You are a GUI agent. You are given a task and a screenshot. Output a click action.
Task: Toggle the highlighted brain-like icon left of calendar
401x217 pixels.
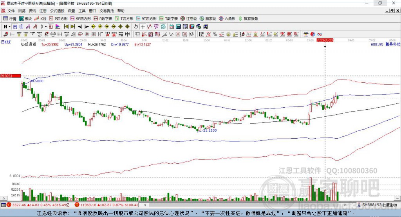163,27
